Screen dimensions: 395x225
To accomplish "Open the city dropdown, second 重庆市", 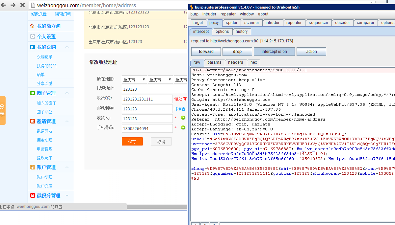I will point(160,79).
